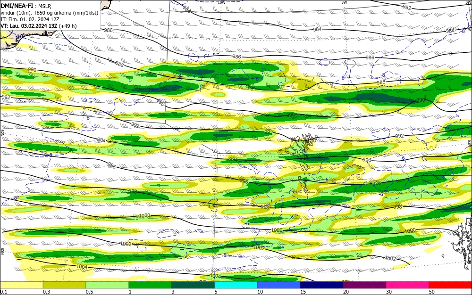Viewport: 472px width, 295px height.
Task: Click the "3" legend value
Action: point(173,292)
